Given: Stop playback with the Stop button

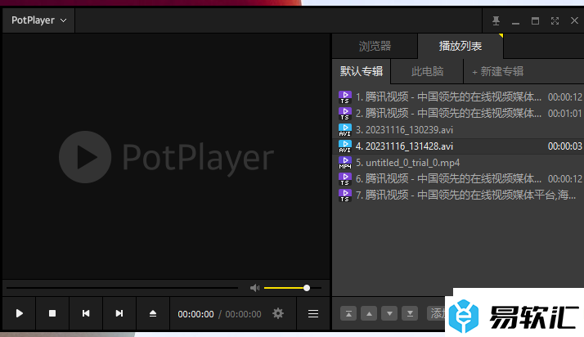Looking at the screenshot, I should point(52,313).
